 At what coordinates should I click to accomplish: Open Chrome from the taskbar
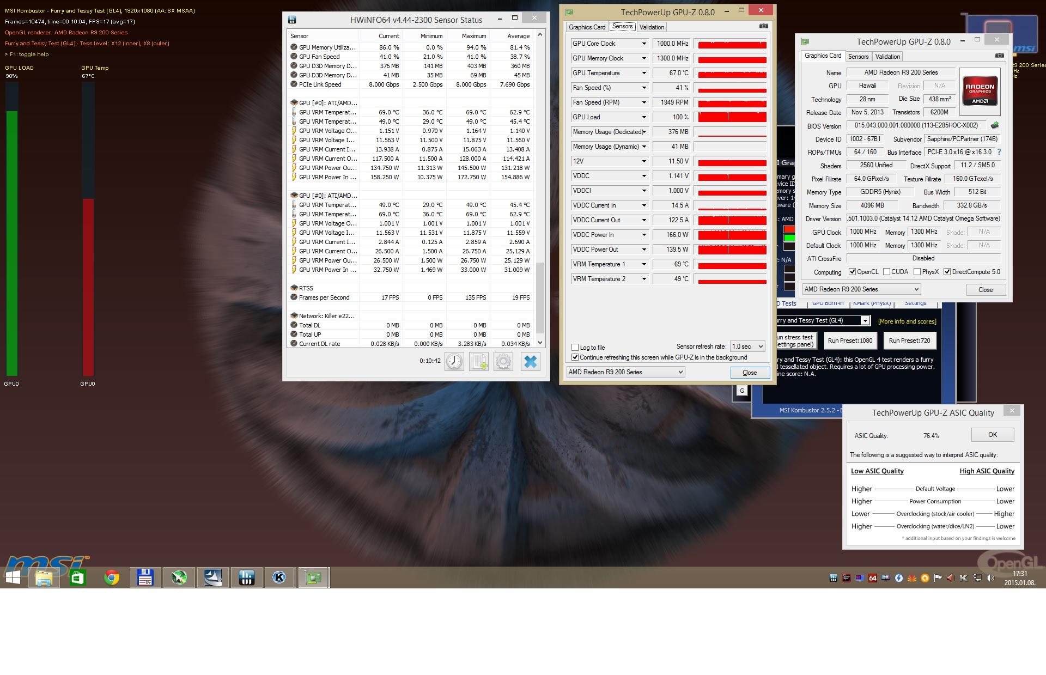112,577
